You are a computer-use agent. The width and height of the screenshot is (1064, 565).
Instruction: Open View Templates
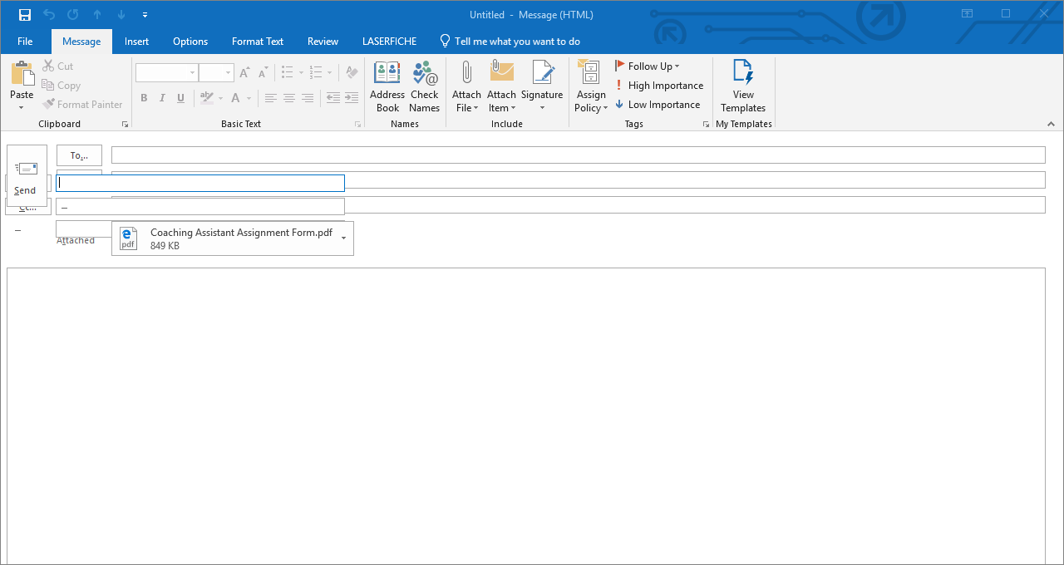point(743,86)
